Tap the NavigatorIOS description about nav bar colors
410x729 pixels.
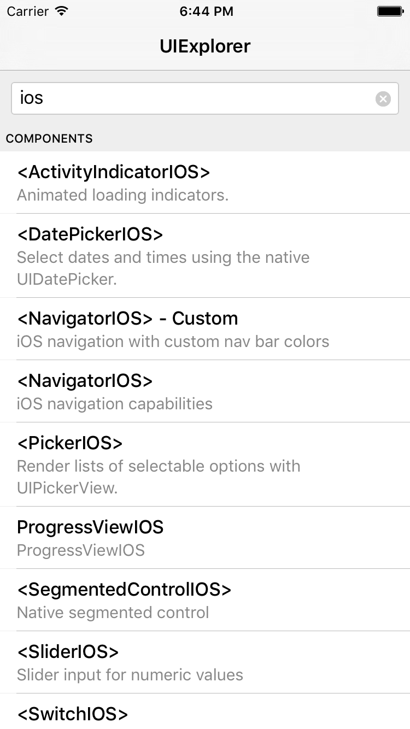coord(173,341)
